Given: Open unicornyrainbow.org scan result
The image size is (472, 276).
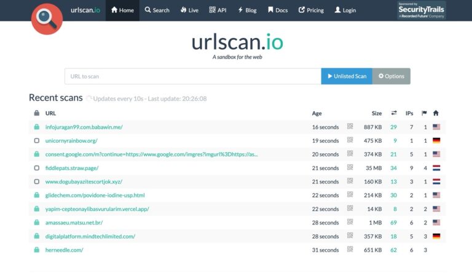Looking at the screenshot, I should pyautogui.click(x=71, y=140).
